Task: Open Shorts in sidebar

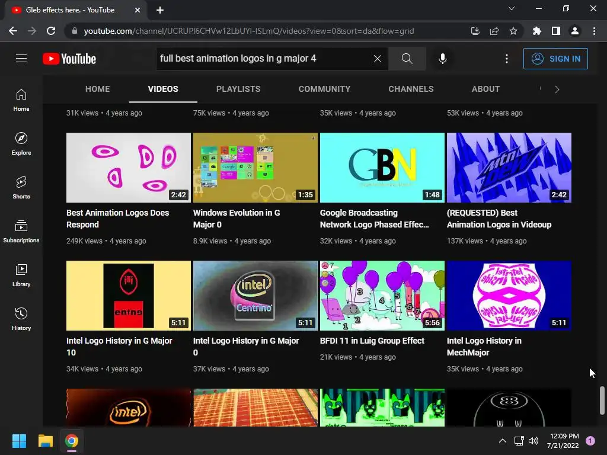Action: [x=21, y=188]
